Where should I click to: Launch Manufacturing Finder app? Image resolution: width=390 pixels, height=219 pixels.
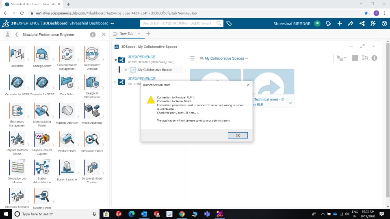point(42,111)
